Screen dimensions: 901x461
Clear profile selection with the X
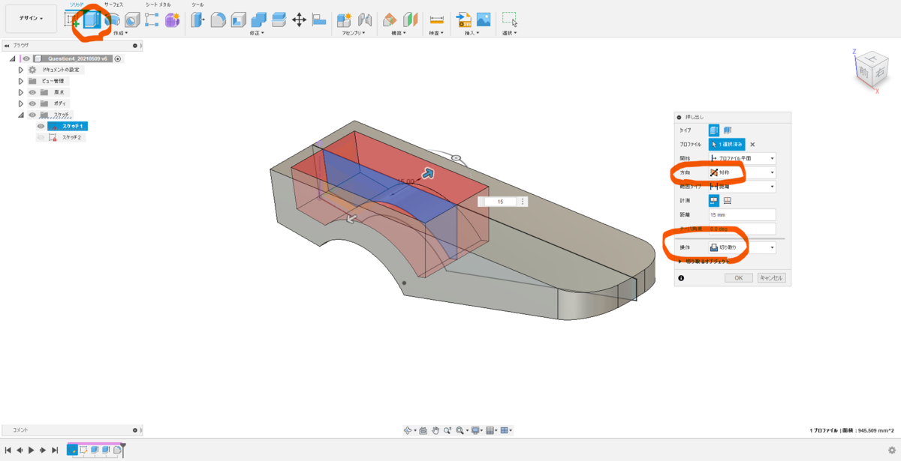click(752, 144)
